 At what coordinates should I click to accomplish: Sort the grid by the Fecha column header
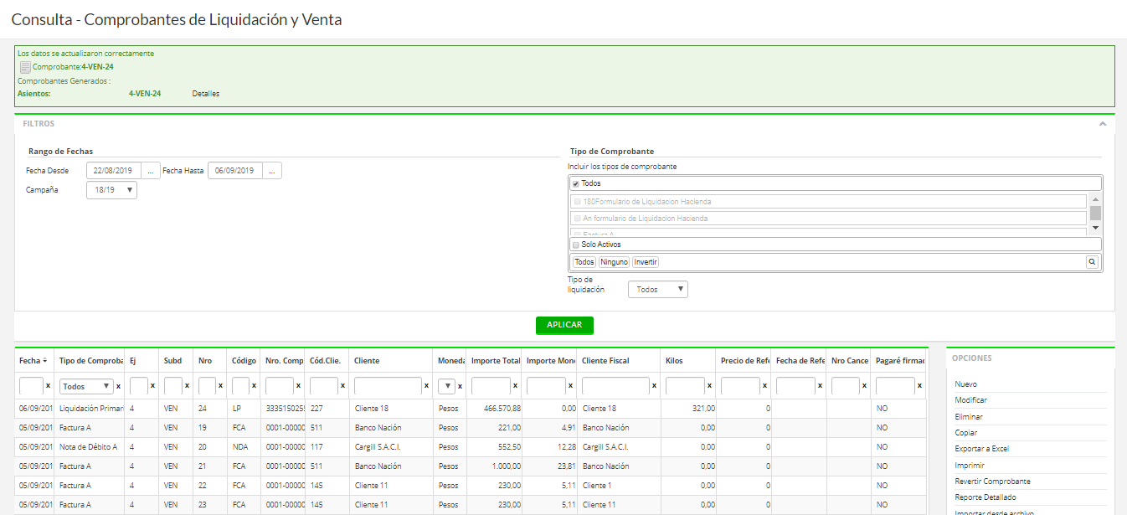tap(33, 361)
